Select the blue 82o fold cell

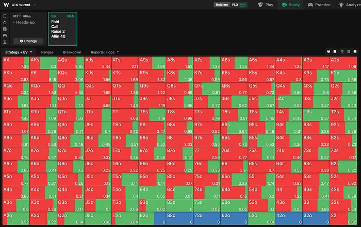179,218
